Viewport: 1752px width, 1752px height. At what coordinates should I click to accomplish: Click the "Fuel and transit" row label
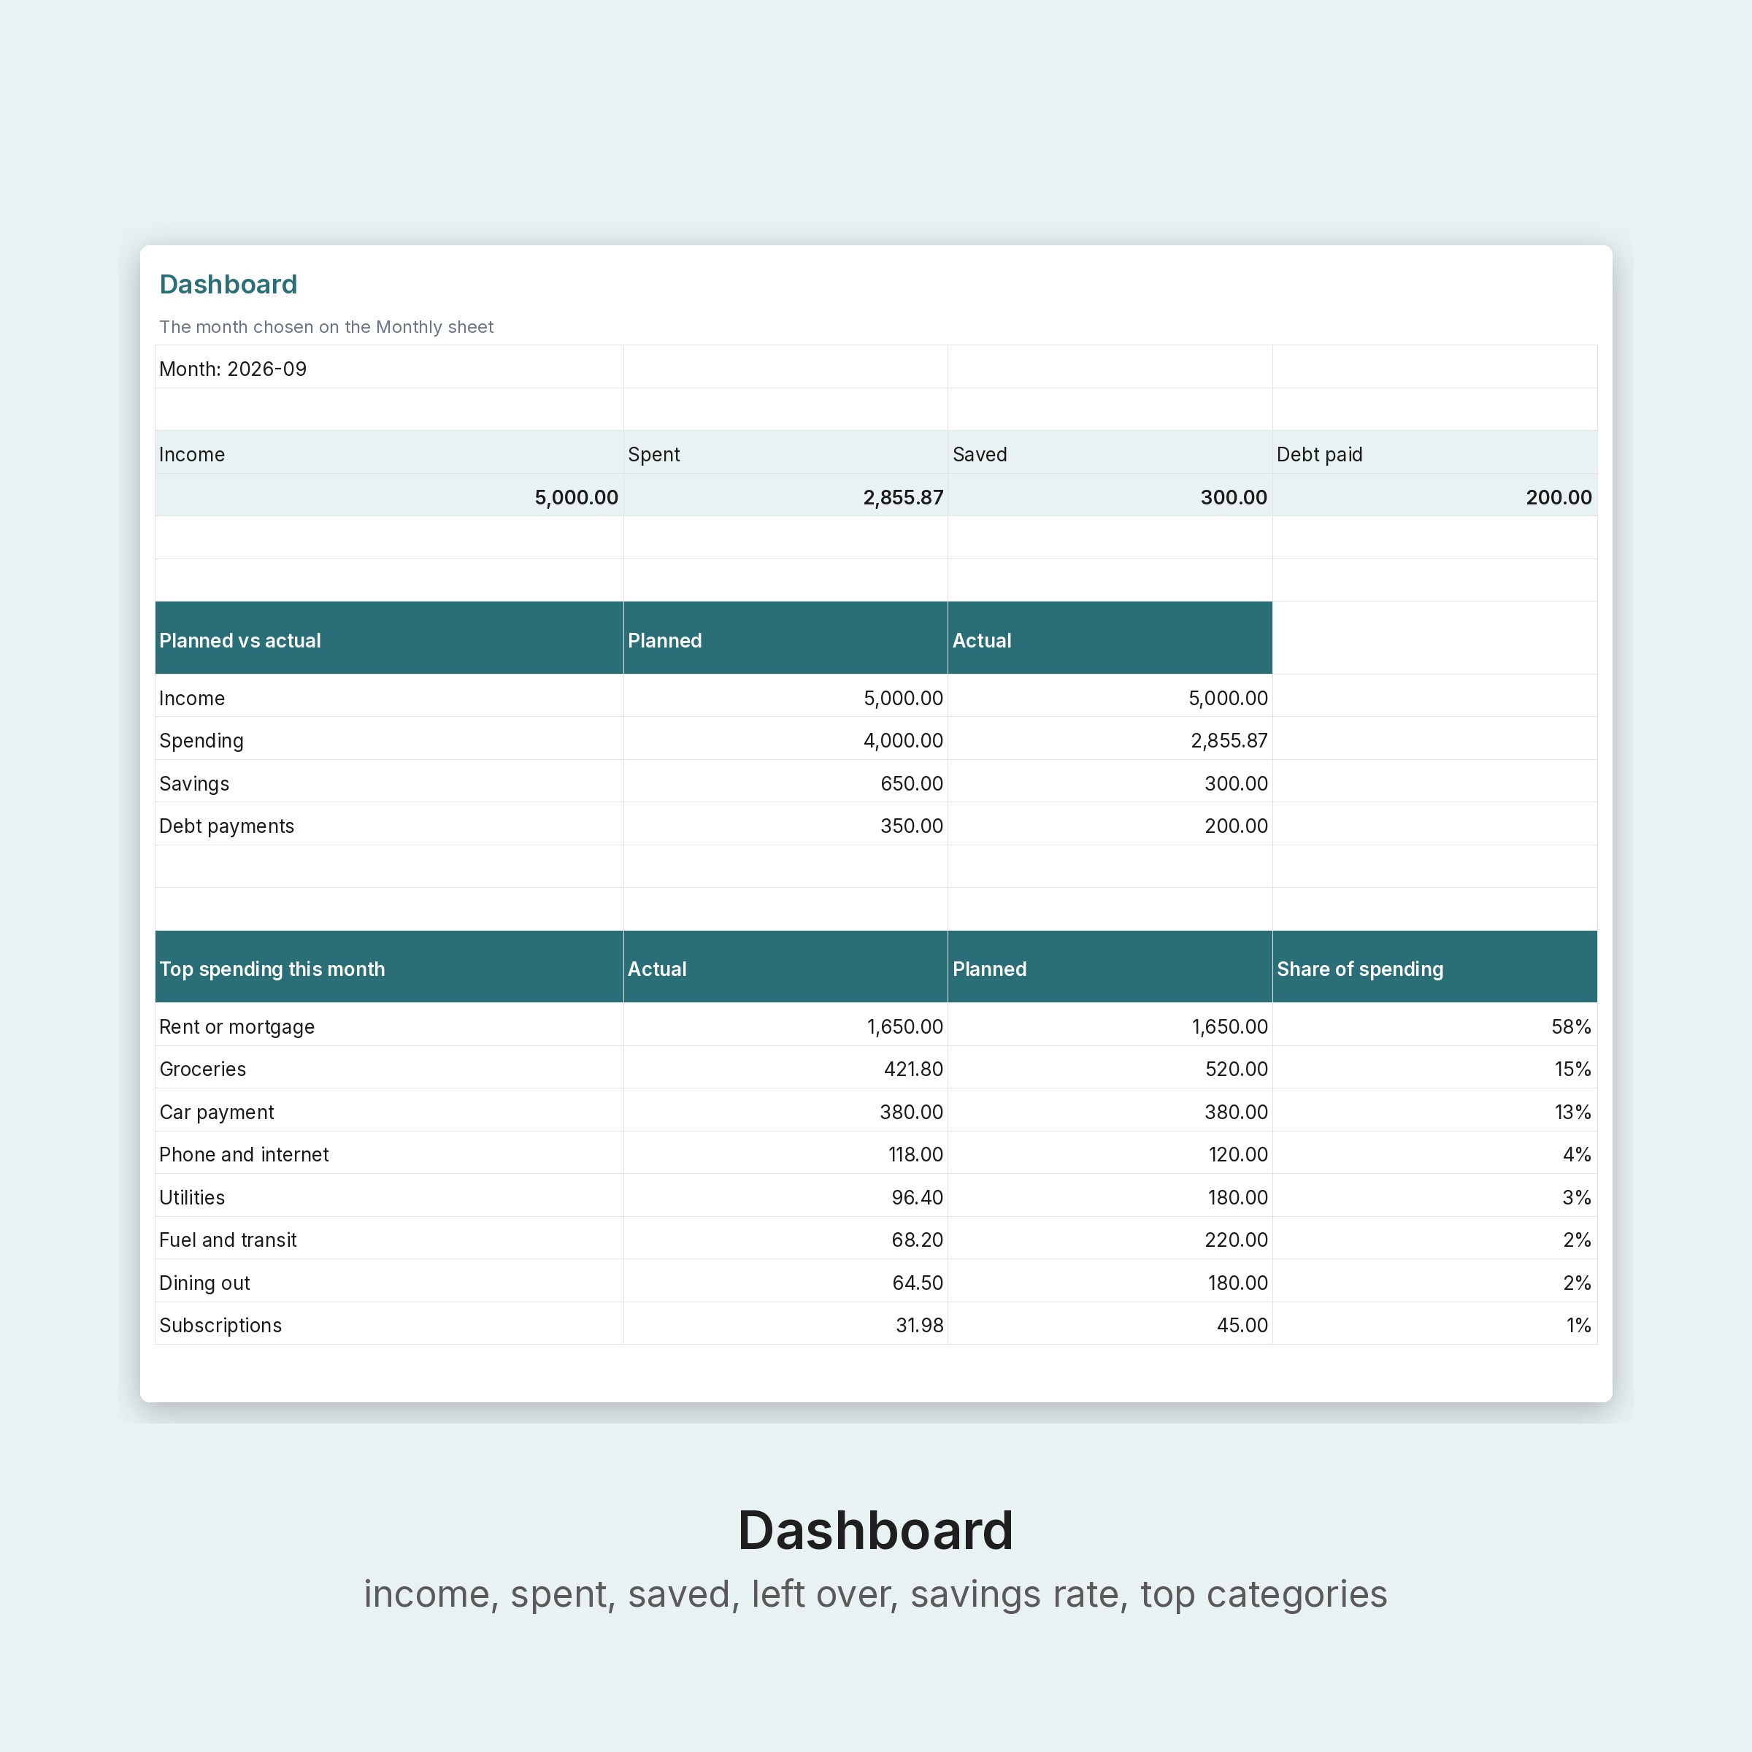point(228,1240)
